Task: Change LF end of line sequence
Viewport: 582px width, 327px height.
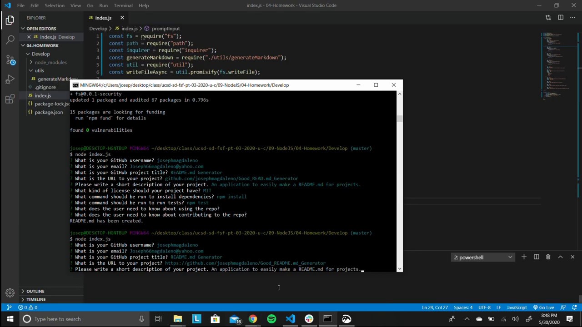Action: click(498, 307)
